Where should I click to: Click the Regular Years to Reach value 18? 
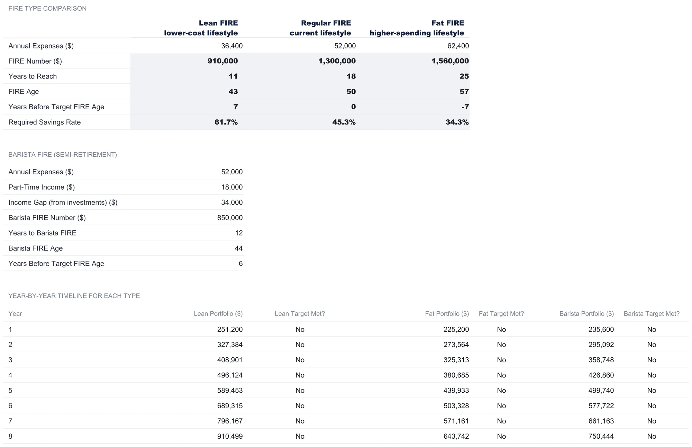[x=351, y=76]
